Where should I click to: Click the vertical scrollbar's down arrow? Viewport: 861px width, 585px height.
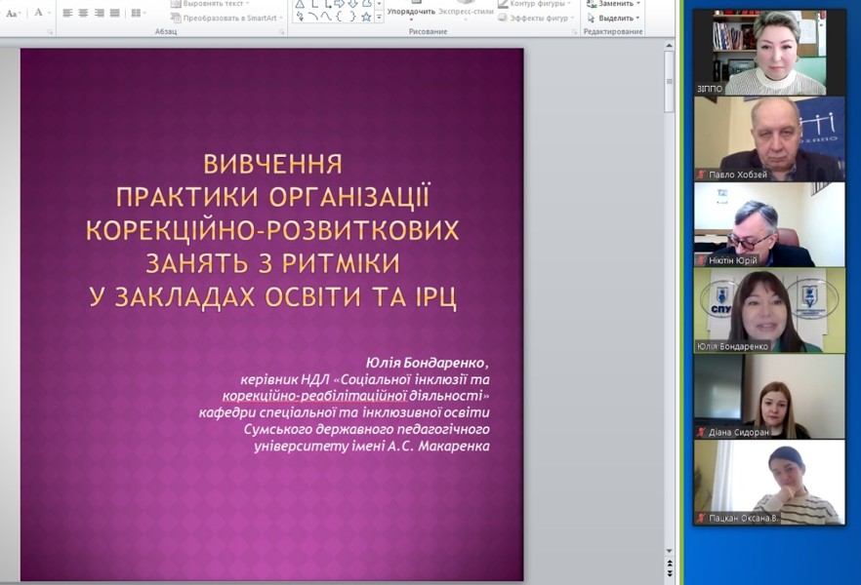click(669, 550)
